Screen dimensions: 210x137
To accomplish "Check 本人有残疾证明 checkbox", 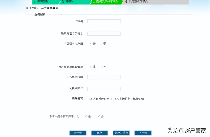I will click(89, 99).
